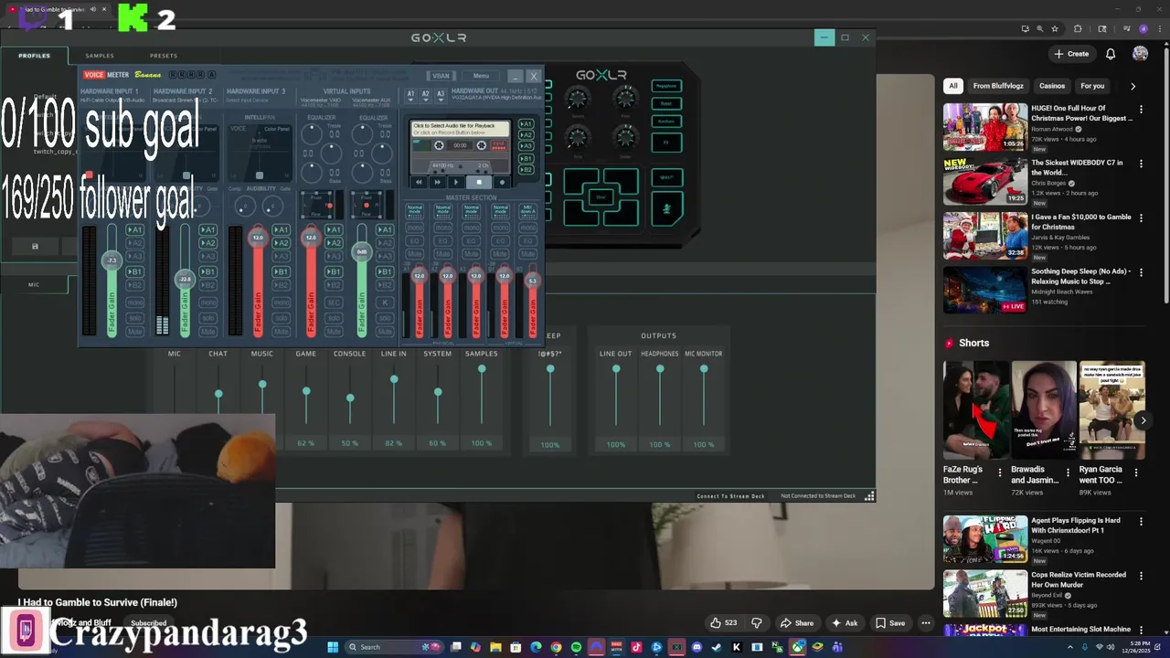Open options for The Sickest WIDEBODY C7 video

tap(1141, 164)
